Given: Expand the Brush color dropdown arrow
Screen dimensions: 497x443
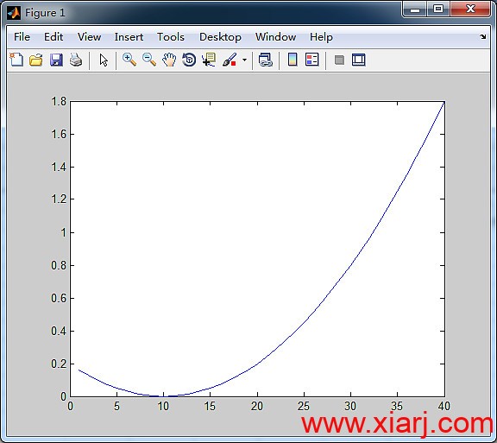Looking at the screenshot, I should coord(244,60).
